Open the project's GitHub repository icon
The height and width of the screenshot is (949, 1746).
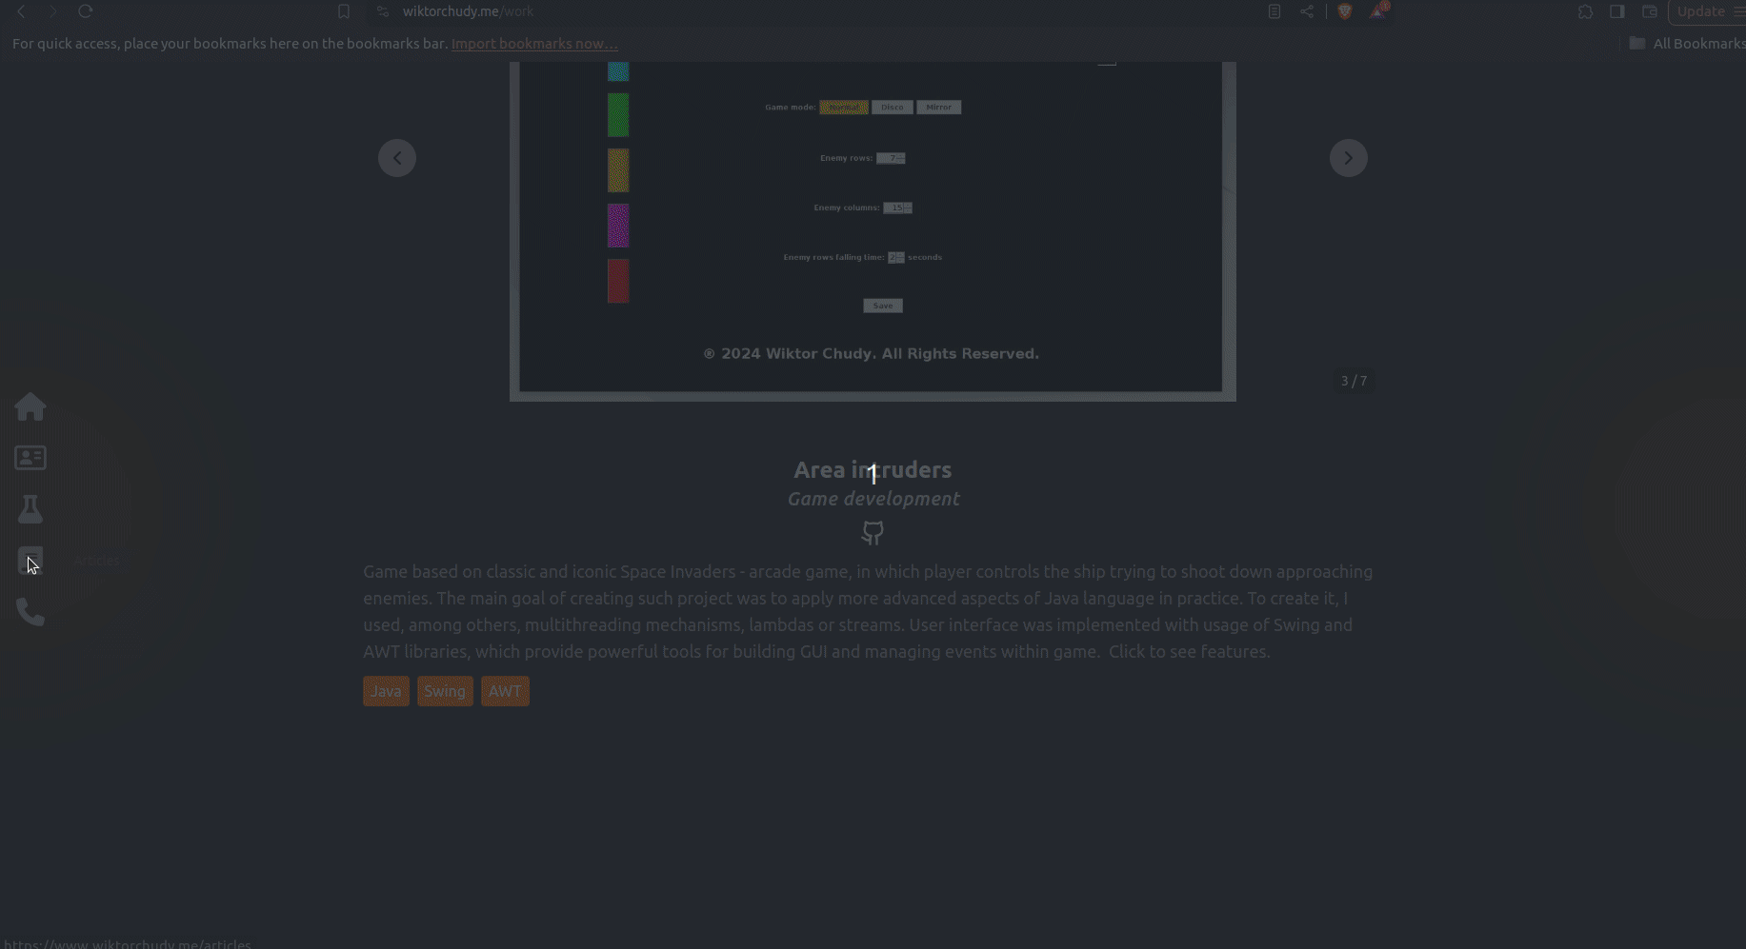873,533
